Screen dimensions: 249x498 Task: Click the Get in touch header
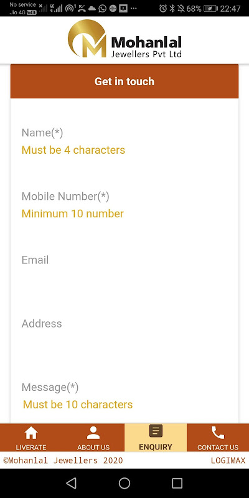(125, 82)
